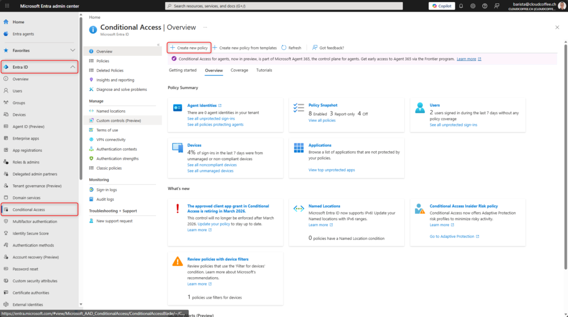Open App registrations in sidebar
Image resolution: width=568 pixels, height=317 pixels.
pos(27,150)
